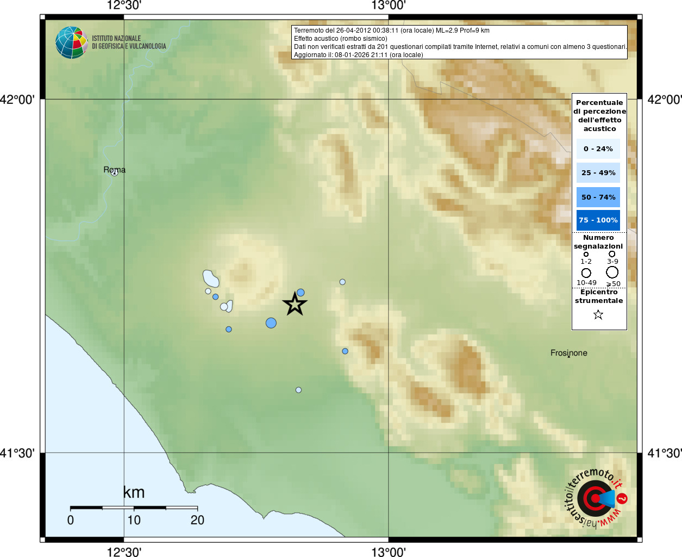The image size is (682, 557).
Task: Click the km scale bar
Action: [134, 508]
